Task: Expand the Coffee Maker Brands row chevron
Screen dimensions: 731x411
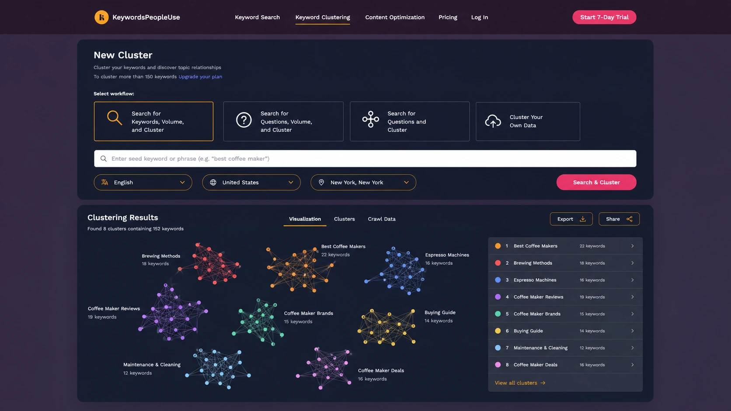Action: click(x=632, y=314)
